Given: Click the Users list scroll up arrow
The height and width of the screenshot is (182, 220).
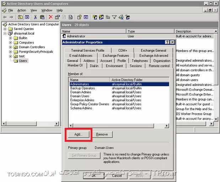Looking at the screenshot, I should 216,31.
